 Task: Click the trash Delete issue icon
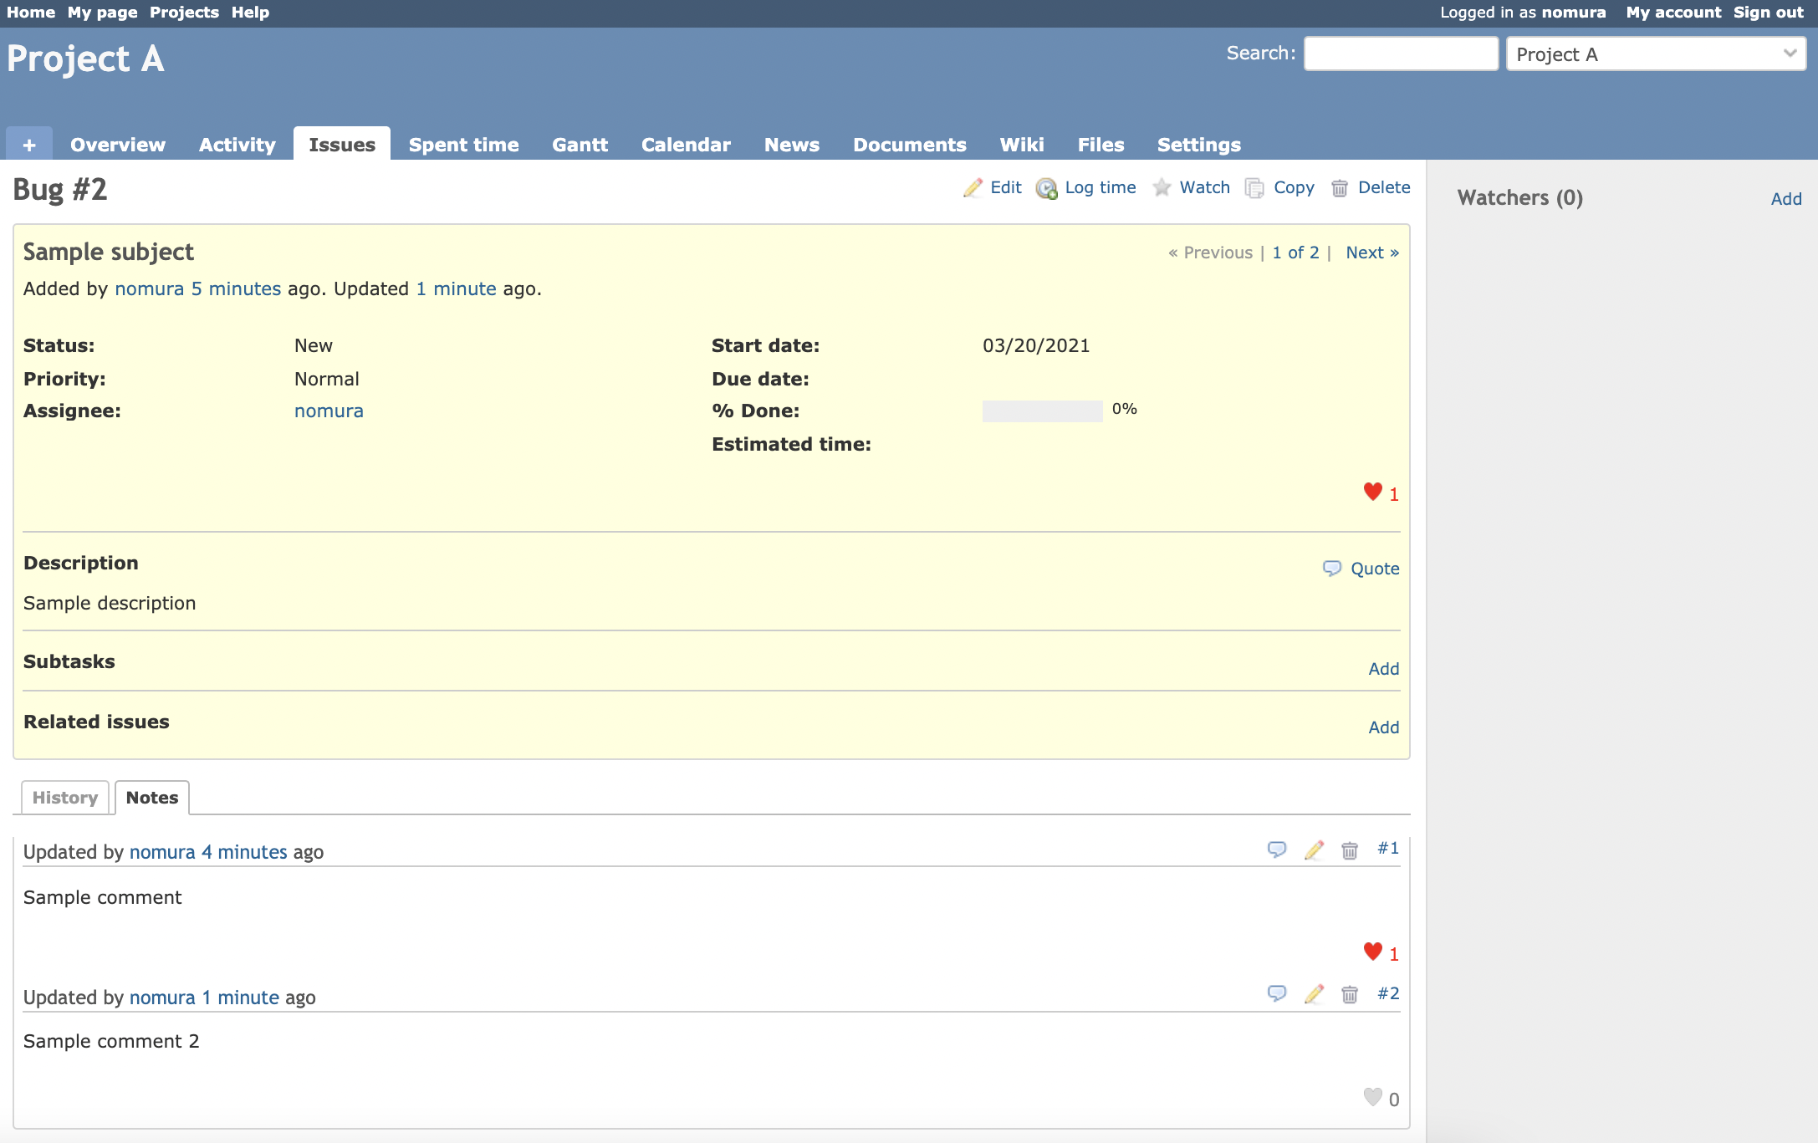[1340, 188]
